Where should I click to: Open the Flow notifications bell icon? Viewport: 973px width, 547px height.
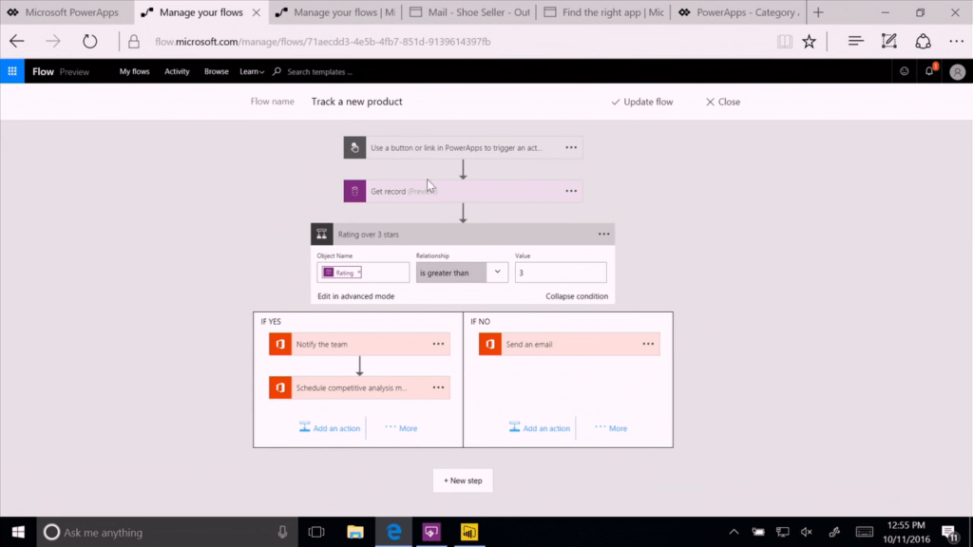tap(929, 71)
